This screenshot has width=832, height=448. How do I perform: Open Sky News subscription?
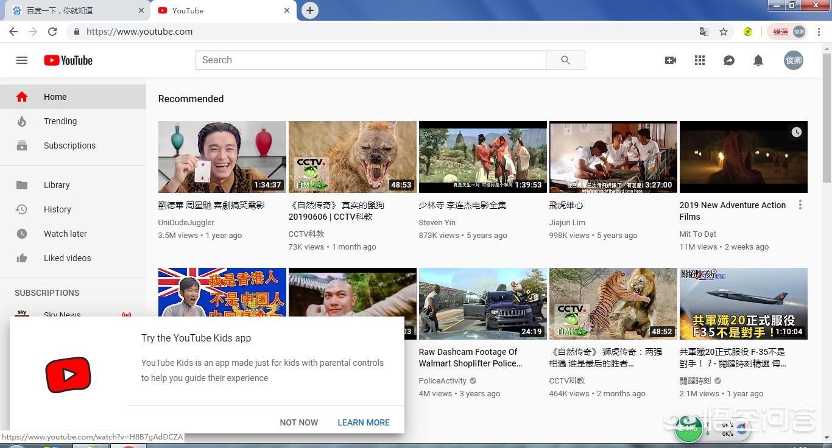[x=73, y=315]
